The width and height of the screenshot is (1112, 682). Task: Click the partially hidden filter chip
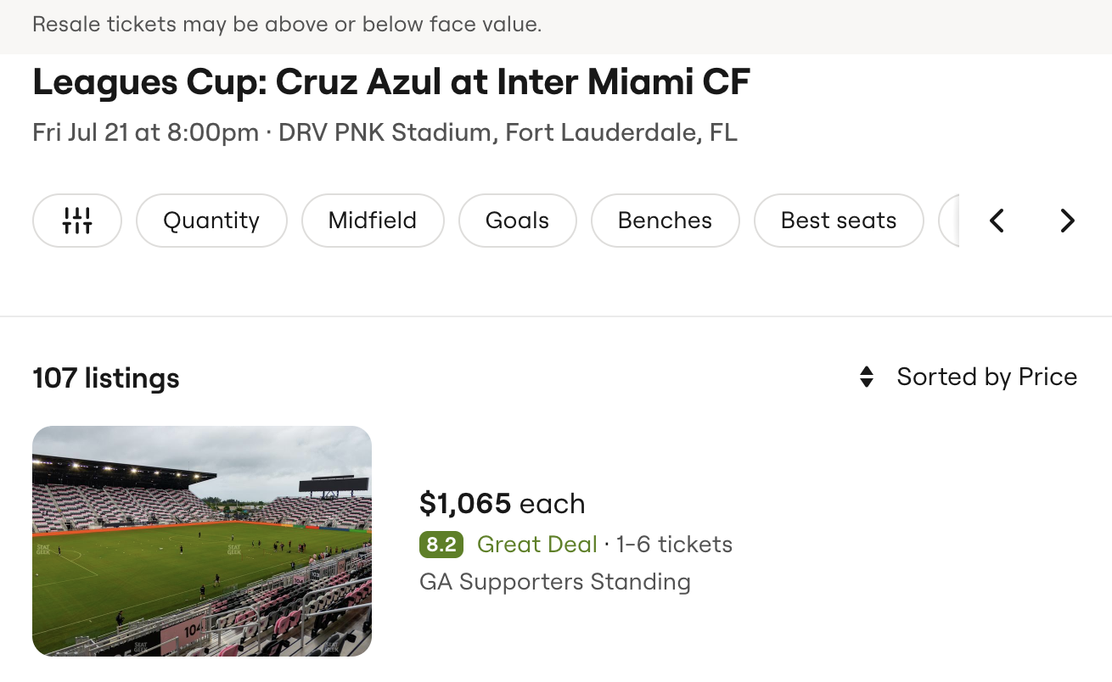(x=950, y=221)
